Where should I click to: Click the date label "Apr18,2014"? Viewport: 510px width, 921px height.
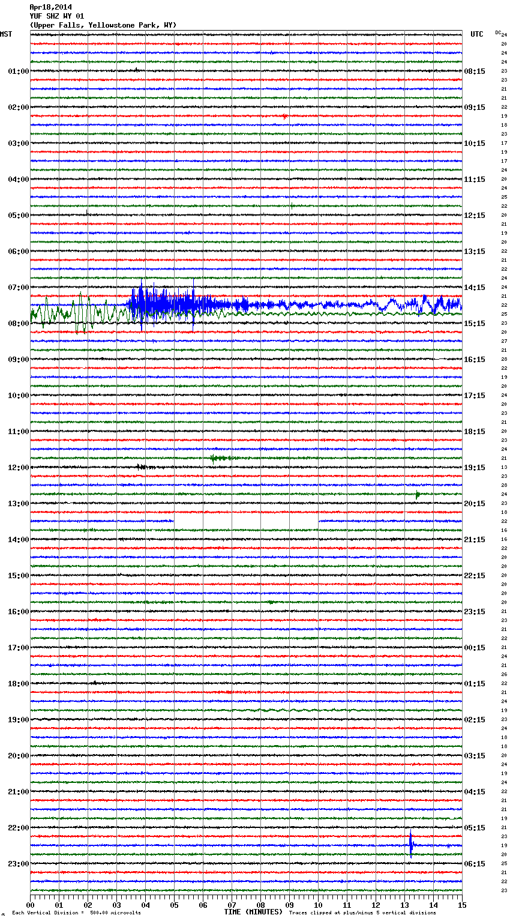pyautogui.click(x=50, y=7)
